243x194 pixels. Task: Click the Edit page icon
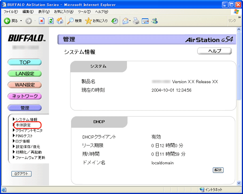point(145,21)
